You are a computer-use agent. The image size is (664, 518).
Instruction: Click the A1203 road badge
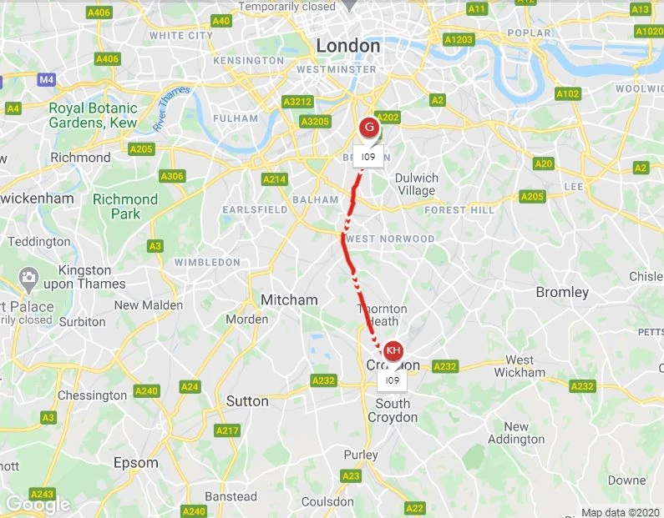[459, 40]
